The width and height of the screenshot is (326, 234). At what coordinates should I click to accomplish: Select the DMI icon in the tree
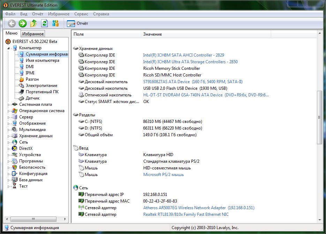click(21, 67)
